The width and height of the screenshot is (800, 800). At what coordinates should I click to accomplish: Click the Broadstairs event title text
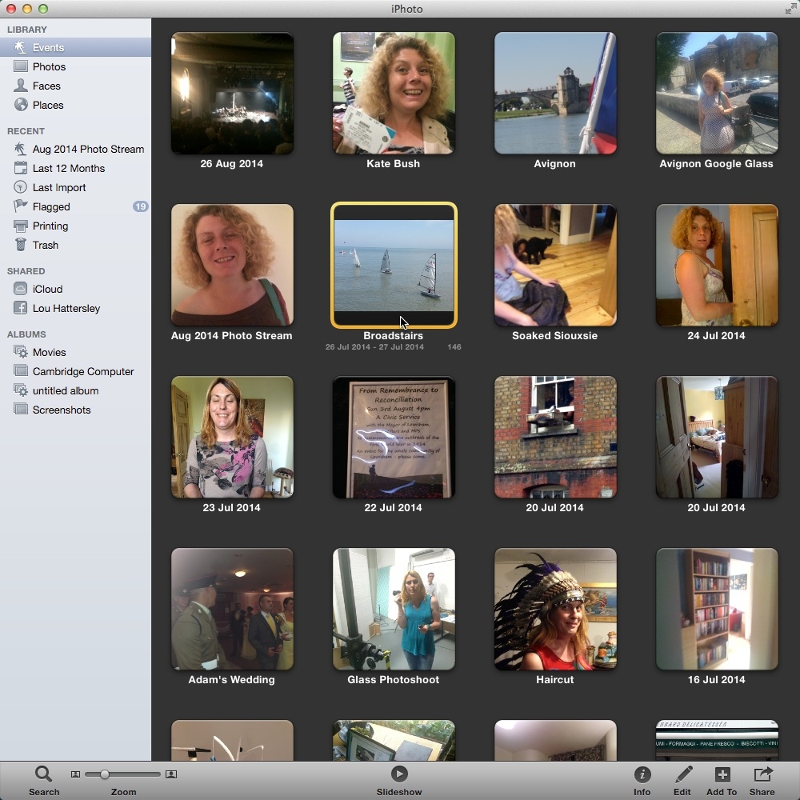coord(393,336)
